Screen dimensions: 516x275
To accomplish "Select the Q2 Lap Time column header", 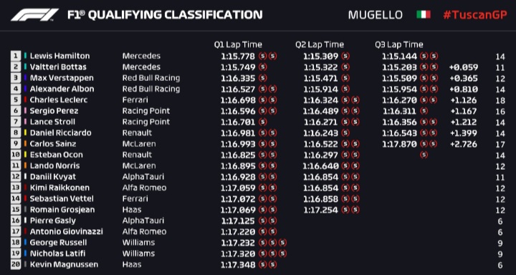I will click(x=320, y=44).
